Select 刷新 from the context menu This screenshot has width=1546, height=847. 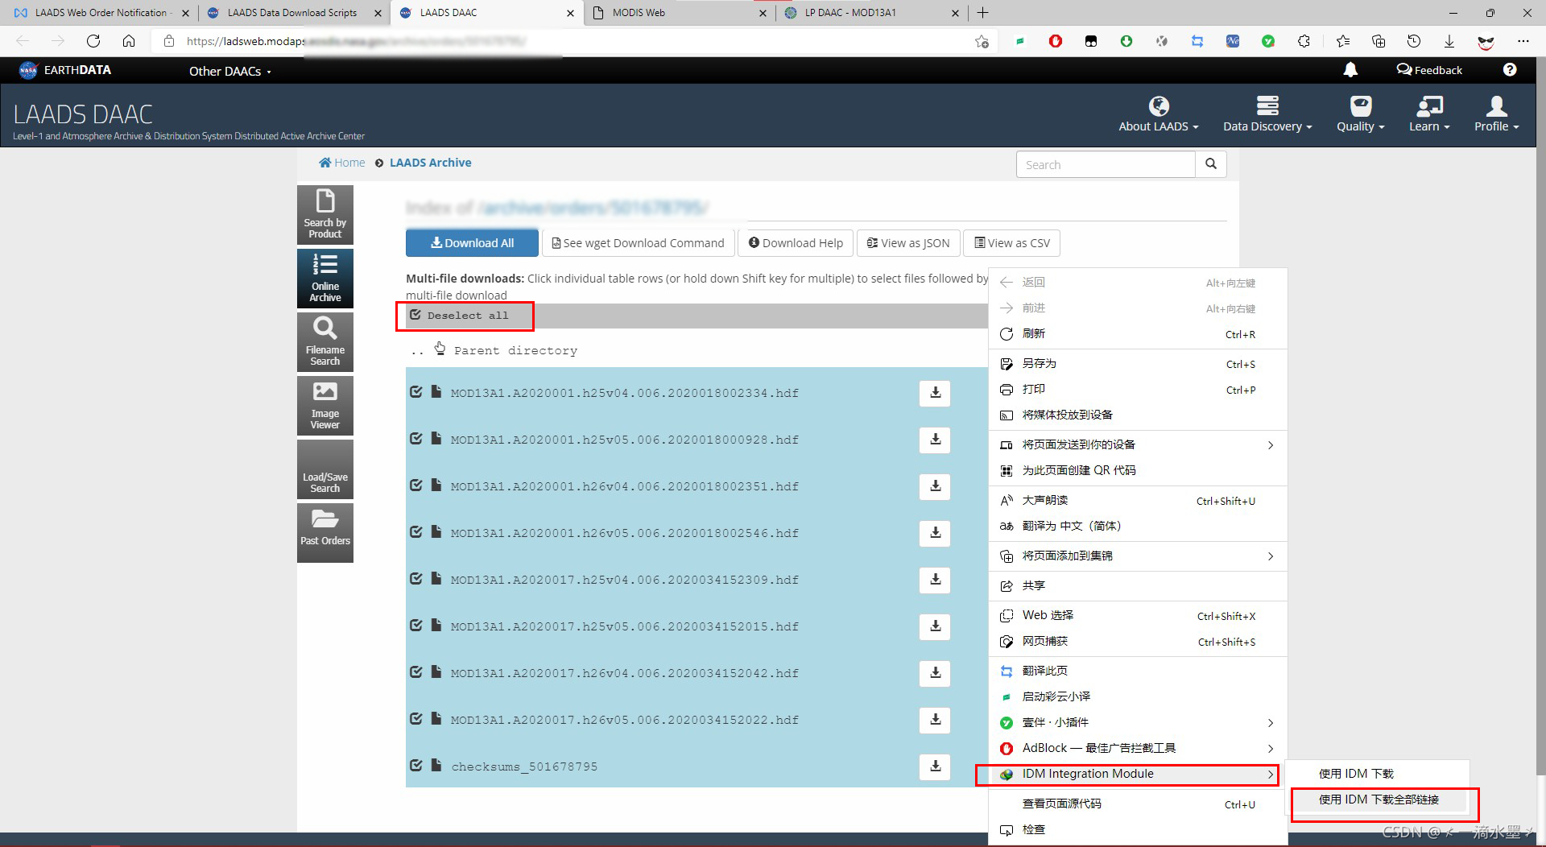pyautogui.click(x=1137, y=334)
